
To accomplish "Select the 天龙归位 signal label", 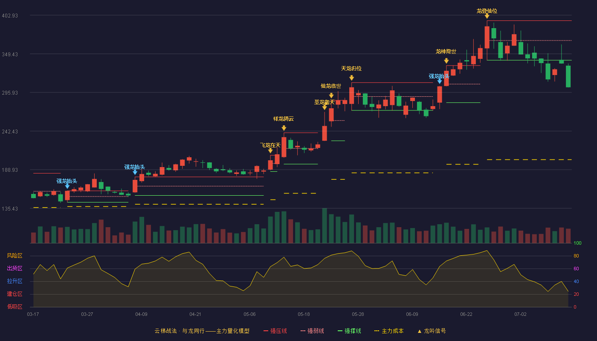I will pyautogui.click(x=351, y=68).
